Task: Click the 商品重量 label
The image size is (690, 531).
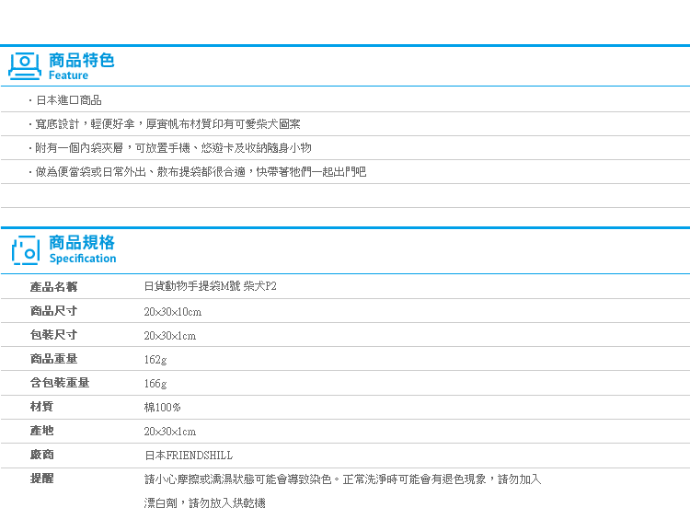Action: pos(53,358)
